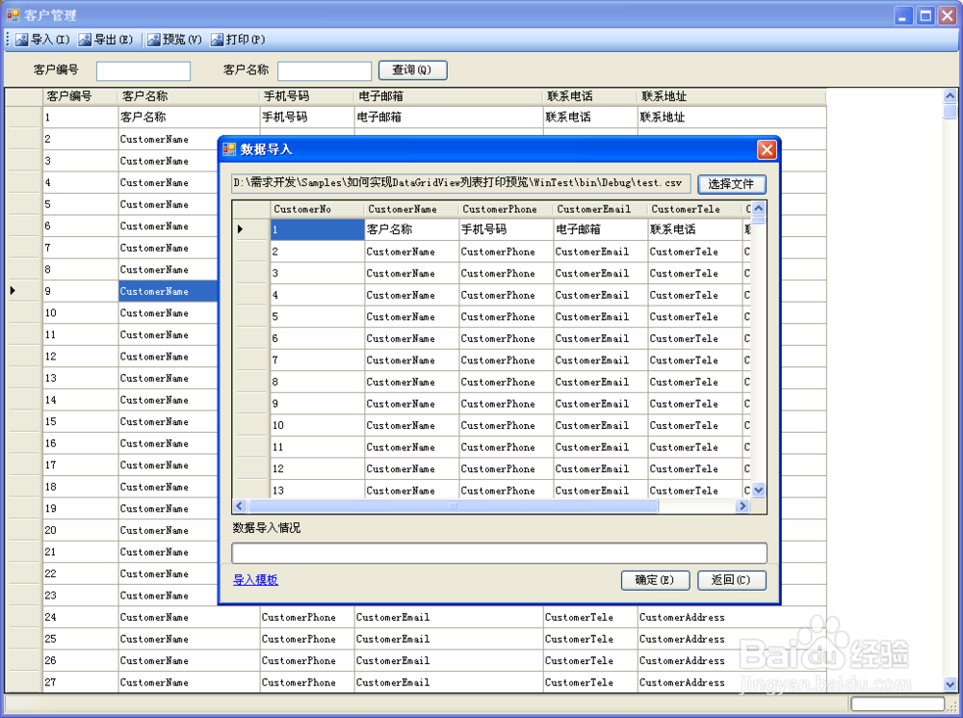This screenshot has width=963, height=718.
Task: Click the 返回(C) button
Action: tap(732, 580)
